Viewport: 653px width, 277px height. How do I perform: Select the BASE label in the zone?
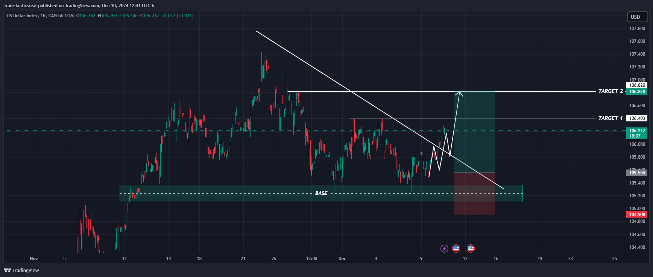coord(321,193)
